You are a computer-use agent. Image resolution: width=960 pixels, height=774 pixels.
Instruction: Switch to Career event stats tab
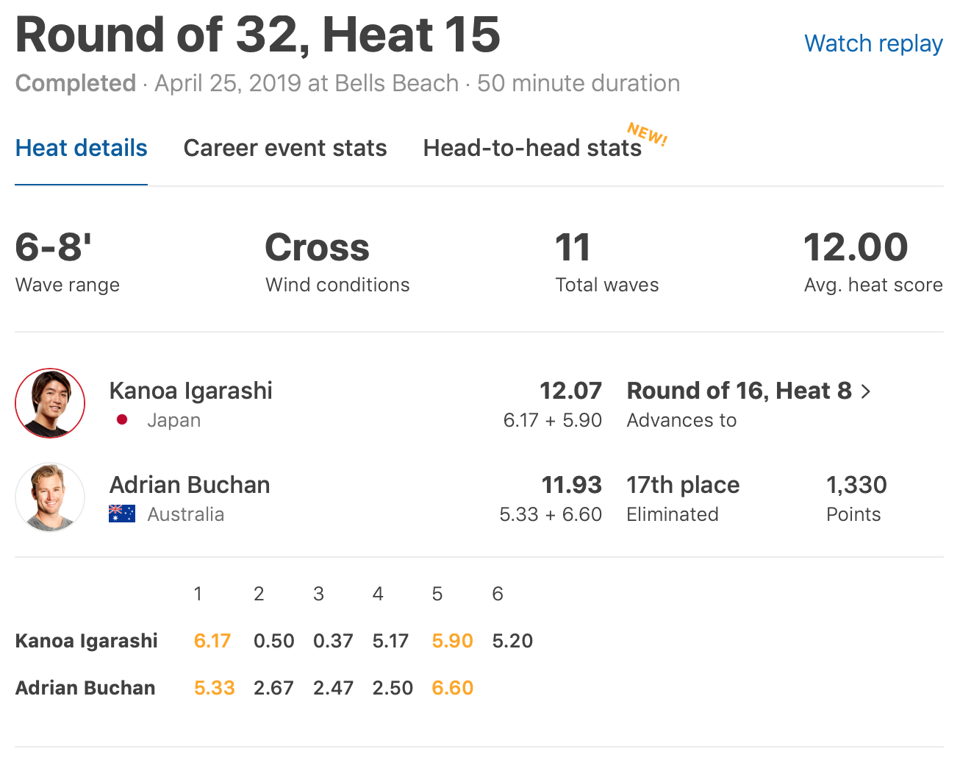click(285, 148)
